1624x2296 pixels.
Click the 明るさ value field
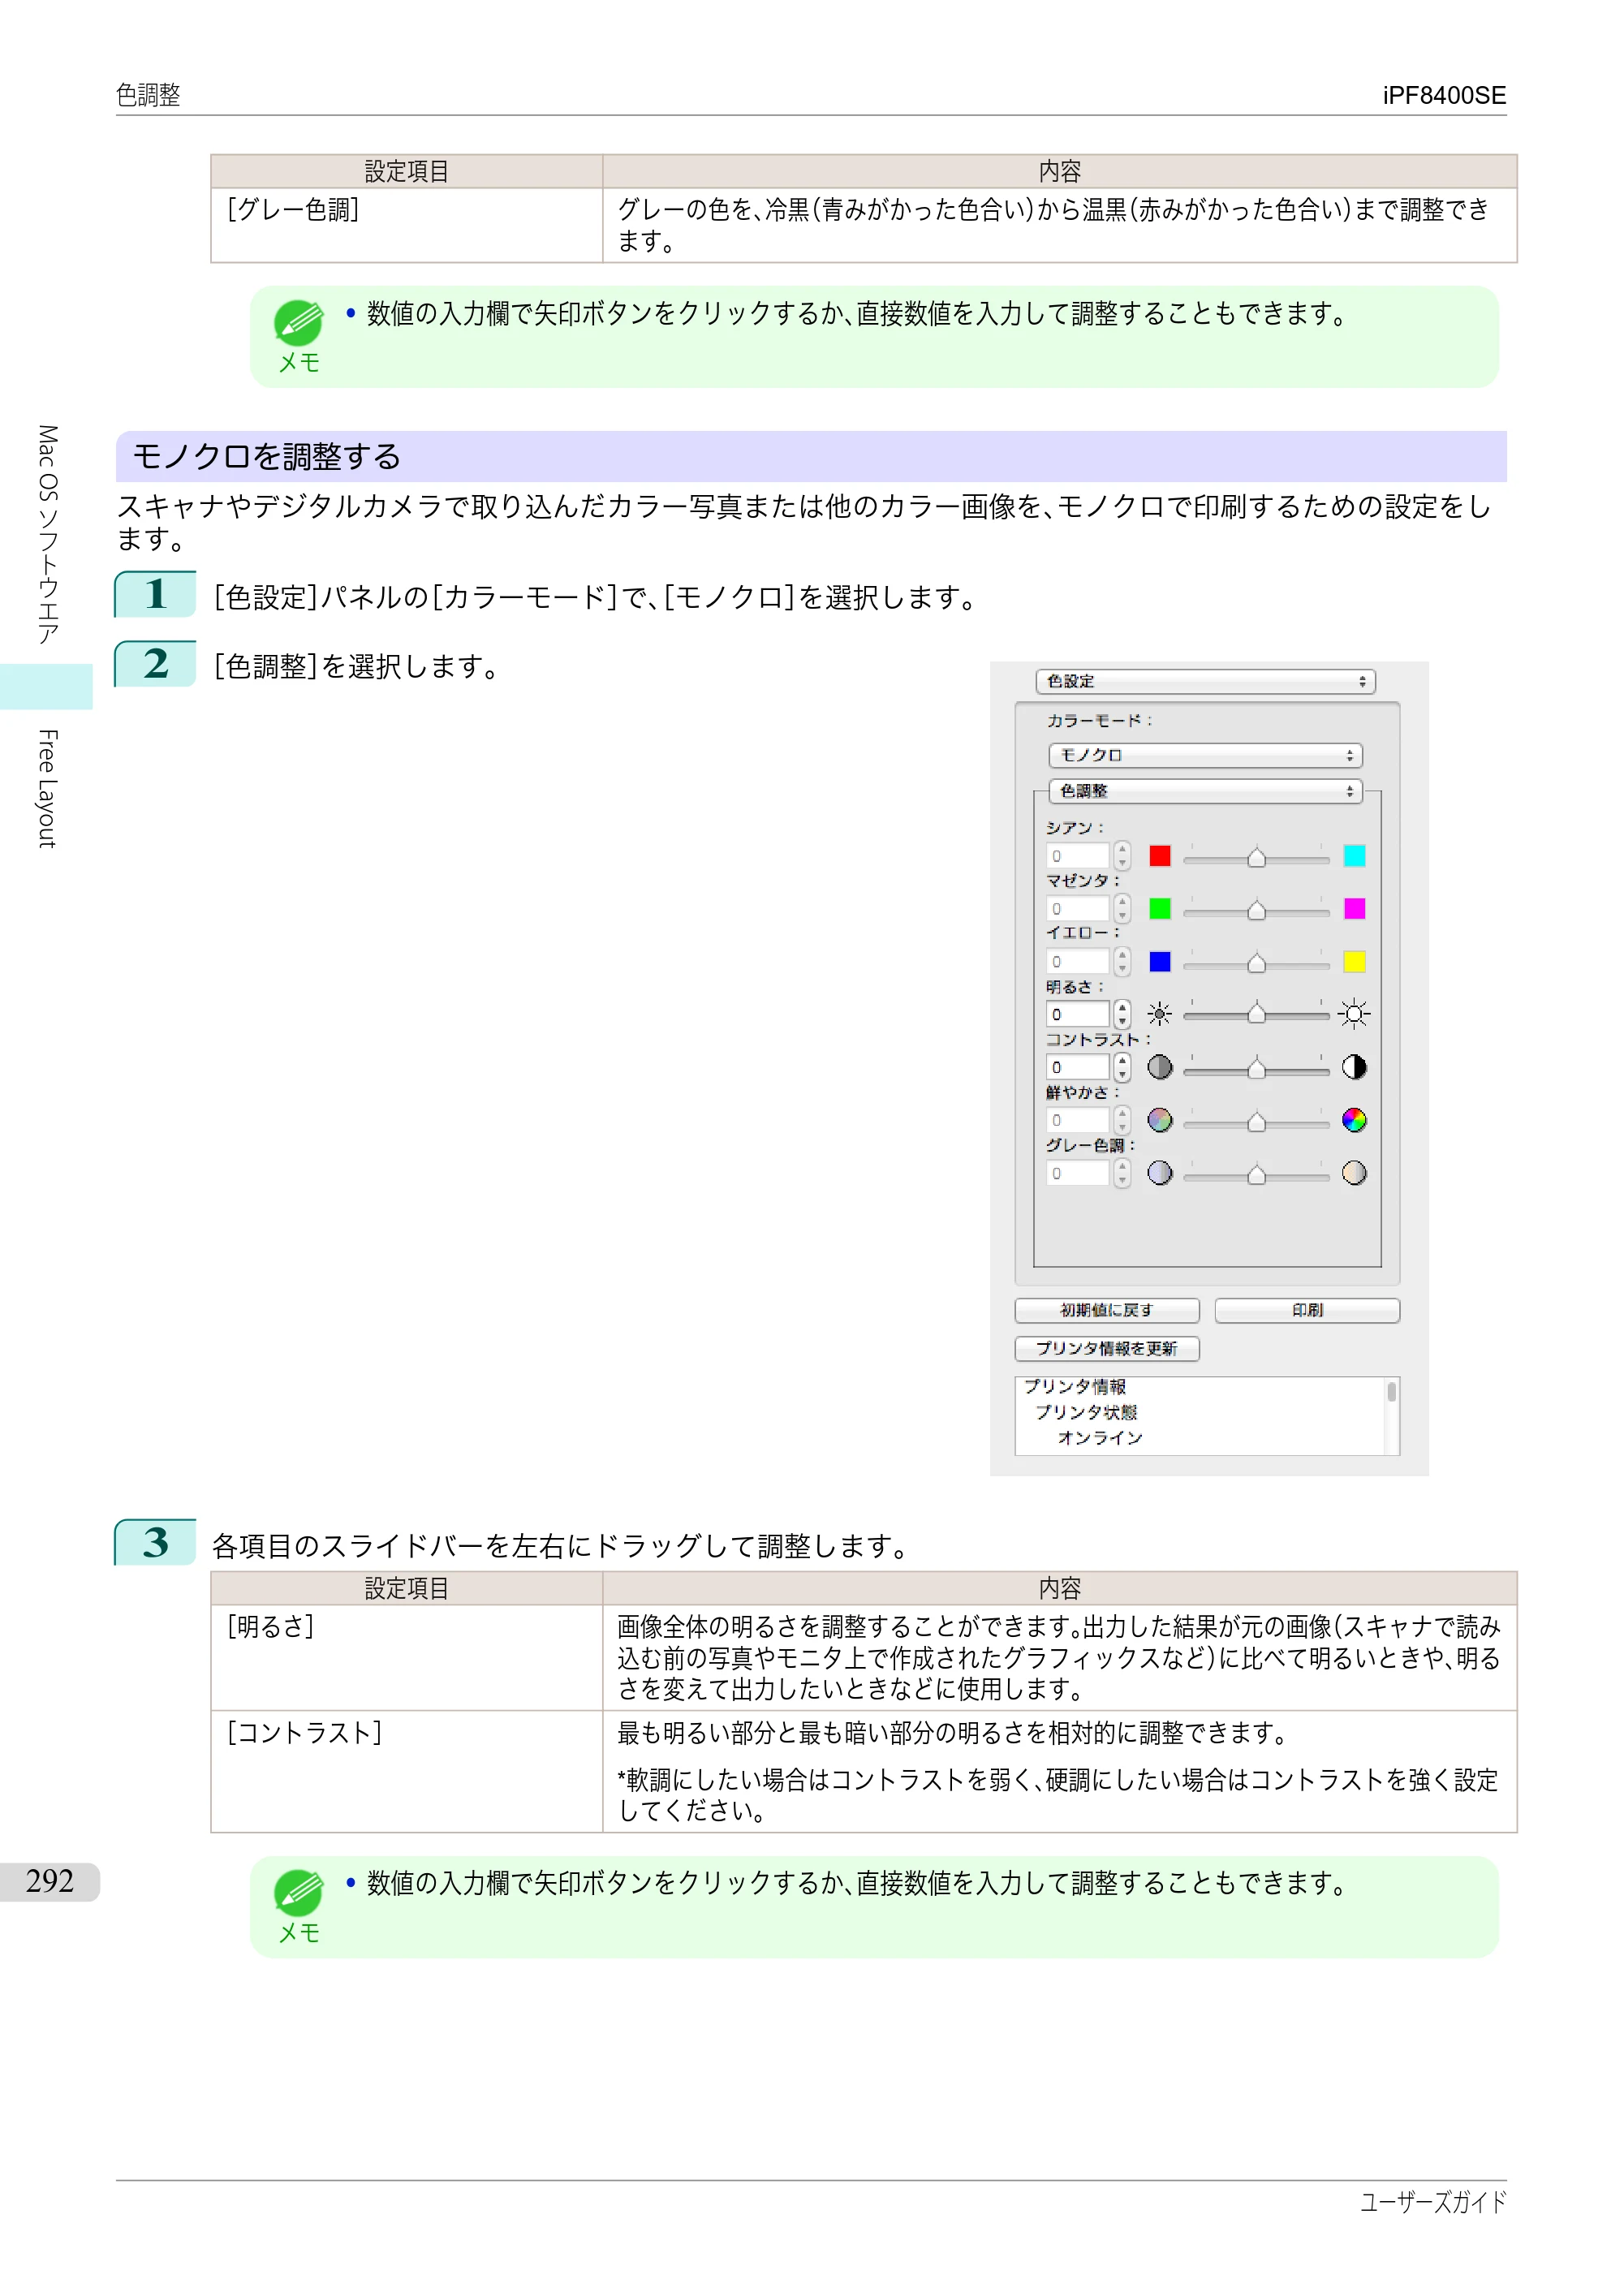tap(1077, 1015)
